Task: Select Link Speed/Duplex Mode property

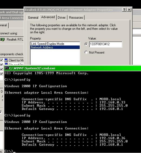Action: tap(55, 44)
